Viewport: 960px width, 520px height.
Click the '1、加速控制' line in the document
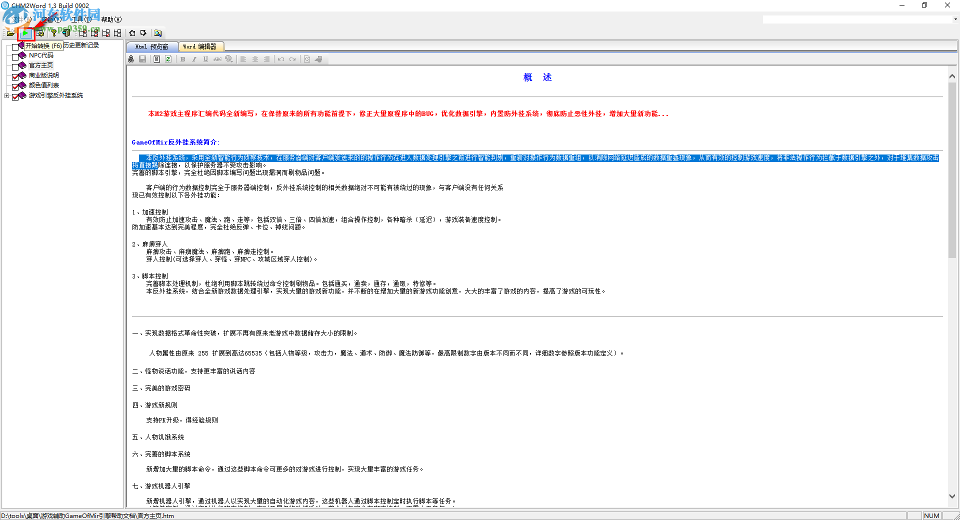point(150,212)
